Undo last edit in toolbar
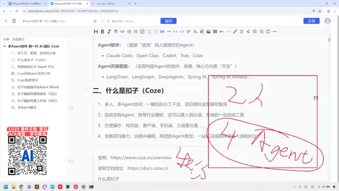 coord(221,32)
